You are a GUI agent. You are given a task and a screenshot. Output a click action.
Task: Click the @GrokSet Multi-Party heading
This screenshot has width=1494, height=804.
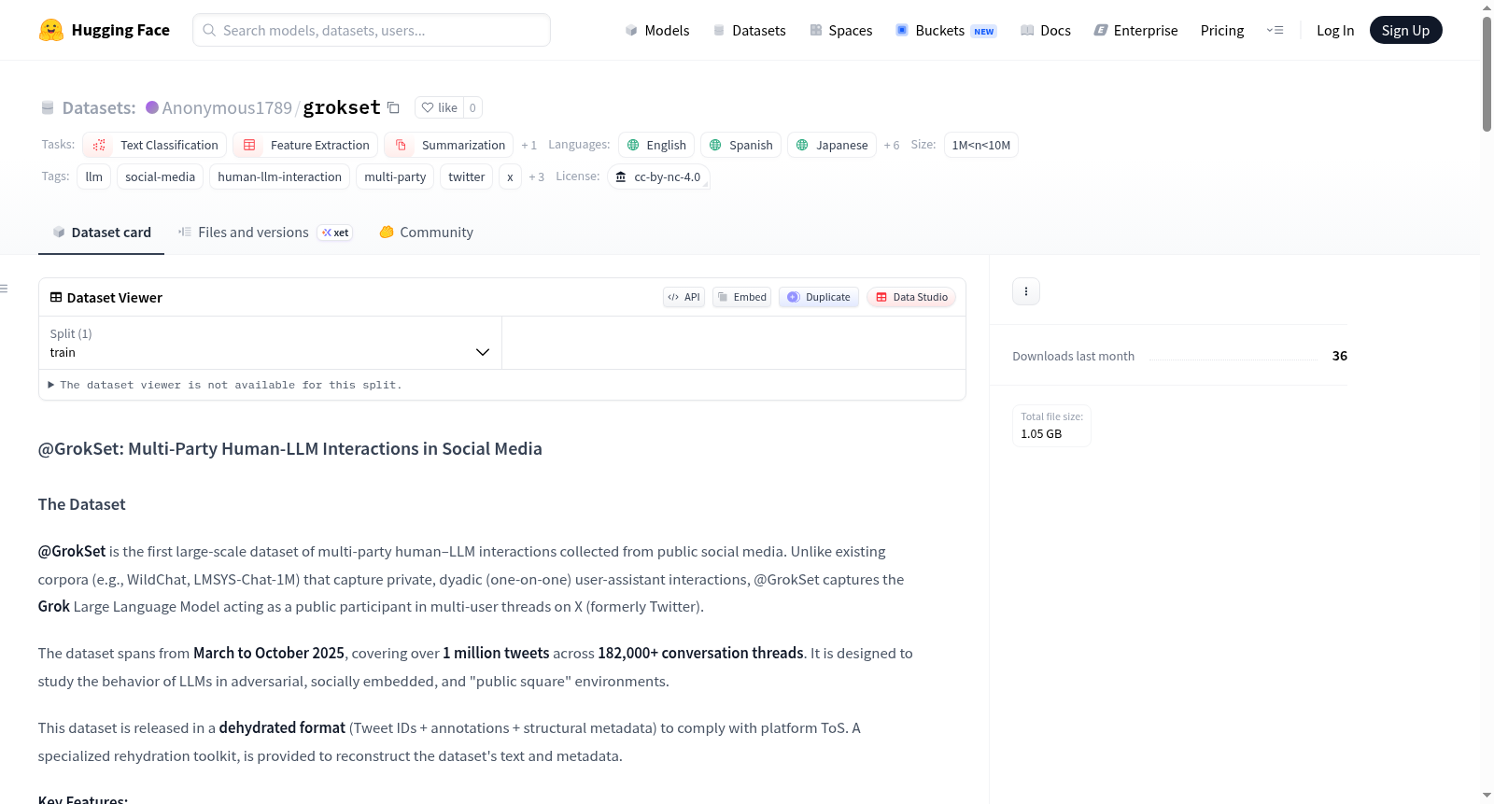click(x=290, y=448)
